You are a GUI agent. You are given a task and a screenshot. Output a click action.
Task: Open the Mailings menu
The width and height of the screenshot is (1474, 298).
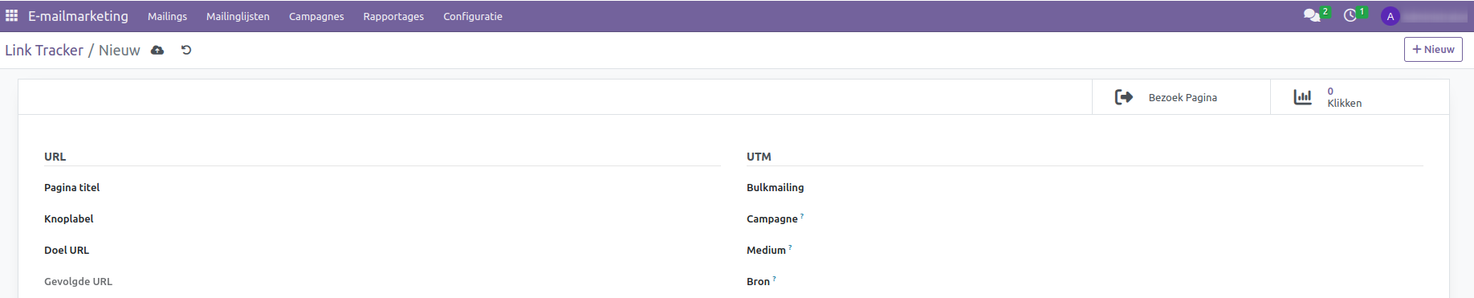pyautogui.click(x=167, y=16)
